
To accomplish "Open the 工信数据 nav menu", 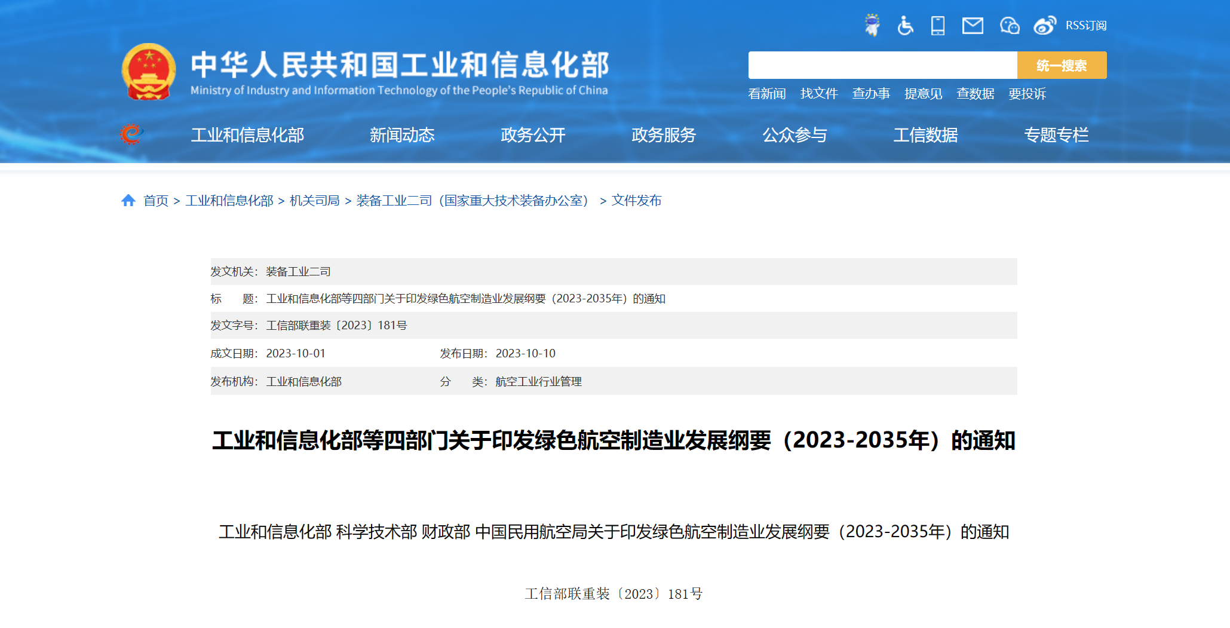I will [925, 135].
